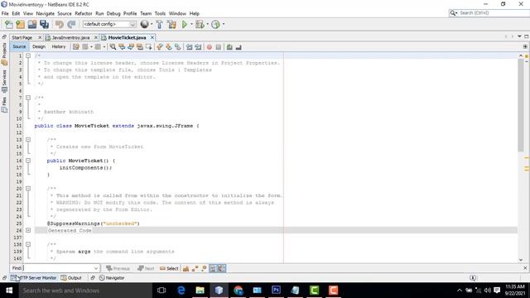
Task: Click the Redo toolbar icon
Action: (x=71, y=24)
